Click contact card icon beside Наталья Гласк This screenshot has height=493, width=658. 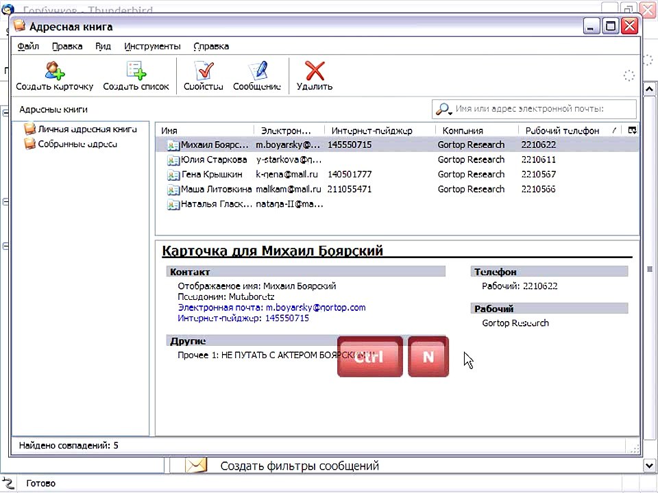(173, 205)
